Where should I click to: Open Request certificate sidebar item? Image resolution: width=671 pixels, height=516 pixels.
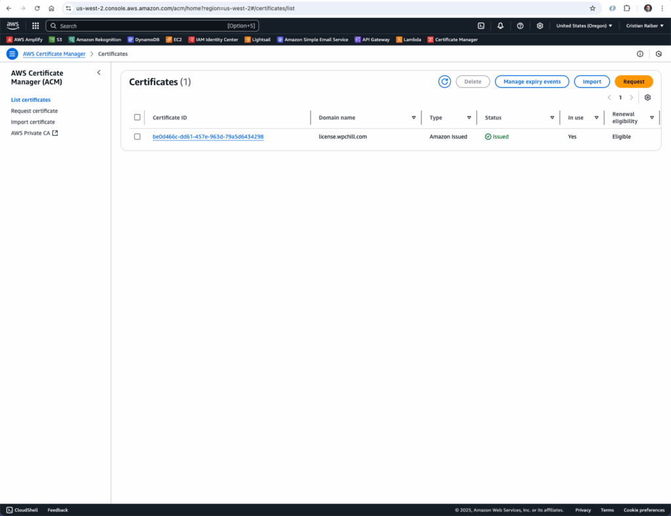point(34,111)
